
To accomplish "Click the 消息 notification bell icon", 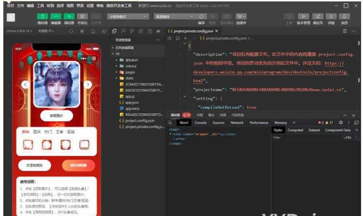I will [344, 17].
